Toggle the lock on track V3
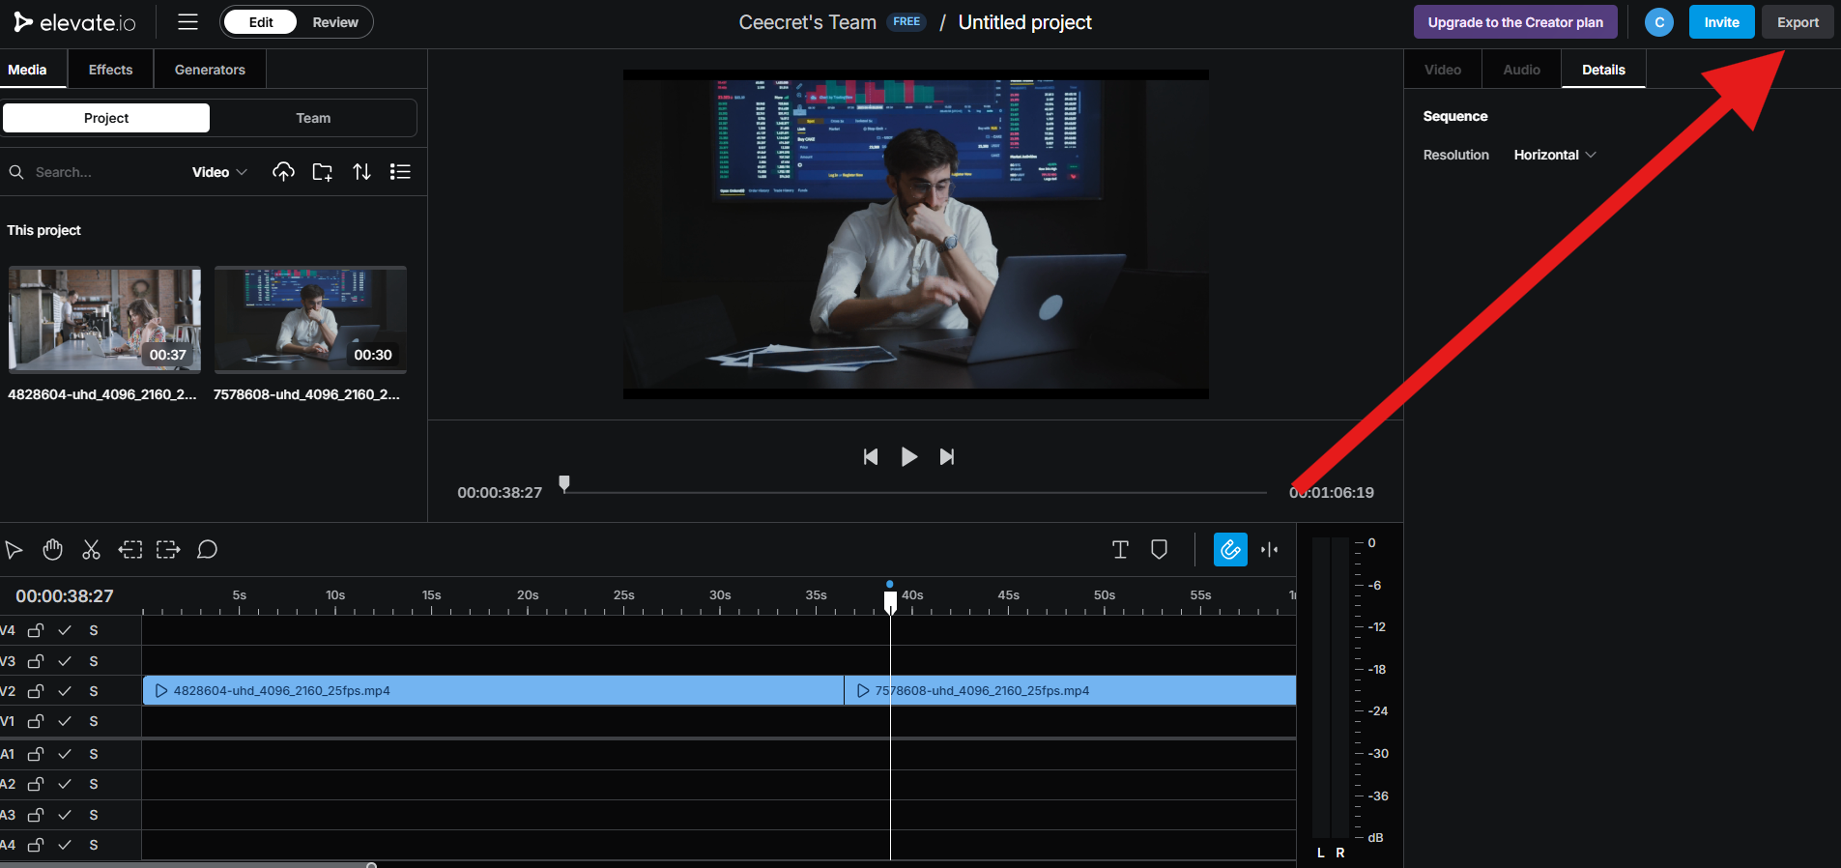Viewport: 1841px width, 868px height. (x=36, y=661)
